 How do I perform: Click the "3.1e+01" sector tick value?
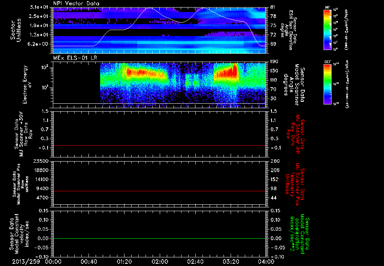tap(39, 7)
